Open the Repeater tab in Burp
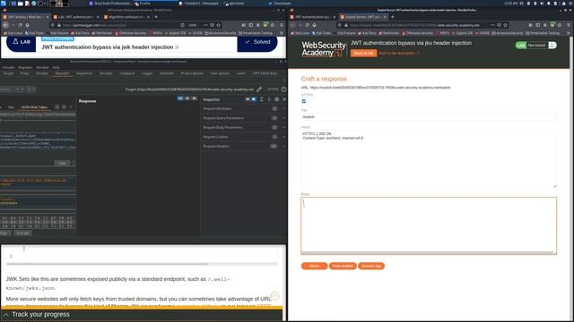The image size is (574, 322). (x=62, y=73)
